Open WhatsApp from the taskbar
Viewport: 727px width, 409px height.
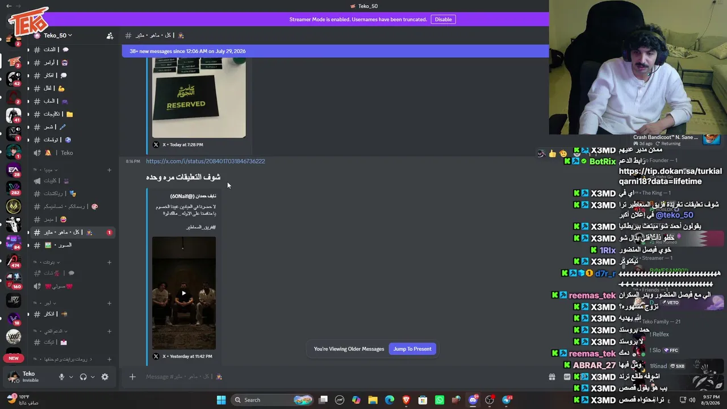pos(440,400)
